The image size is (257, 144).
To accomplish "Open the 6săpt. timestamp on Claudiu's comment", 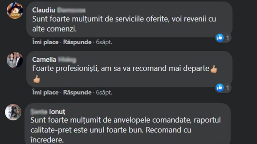I will (x=104, y=42).
